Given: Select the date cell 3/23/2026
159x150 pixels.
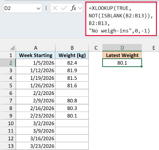Looking at the screenshot, I should (36, 146).
